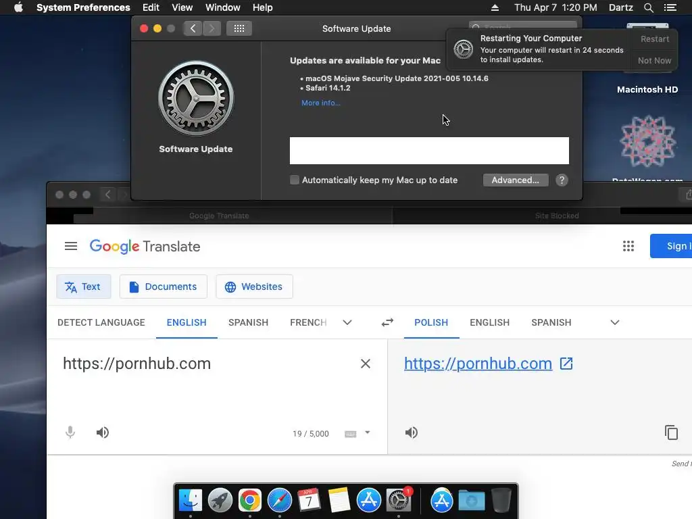The width and height of the screenshot is (692, 519).
Task: Switch to Text translation mode
Action: pos(83,287)
